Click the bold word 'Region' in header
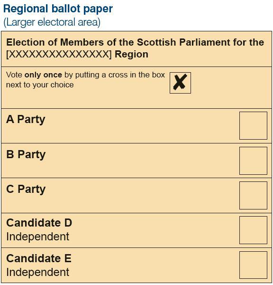 coord(131,54)
